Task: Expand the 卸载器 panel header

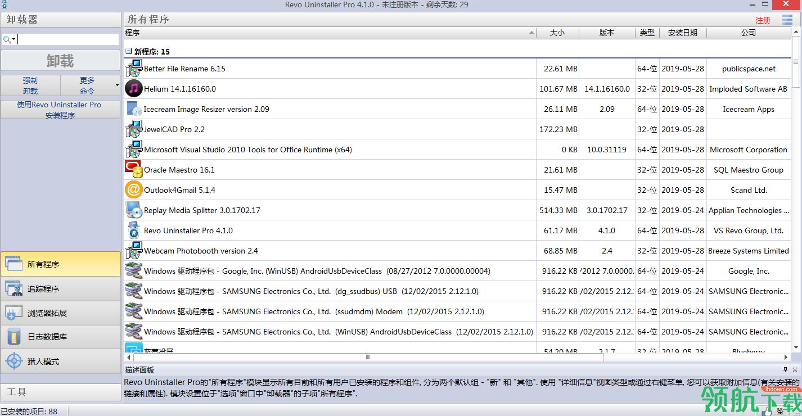Action: (60, 19)
